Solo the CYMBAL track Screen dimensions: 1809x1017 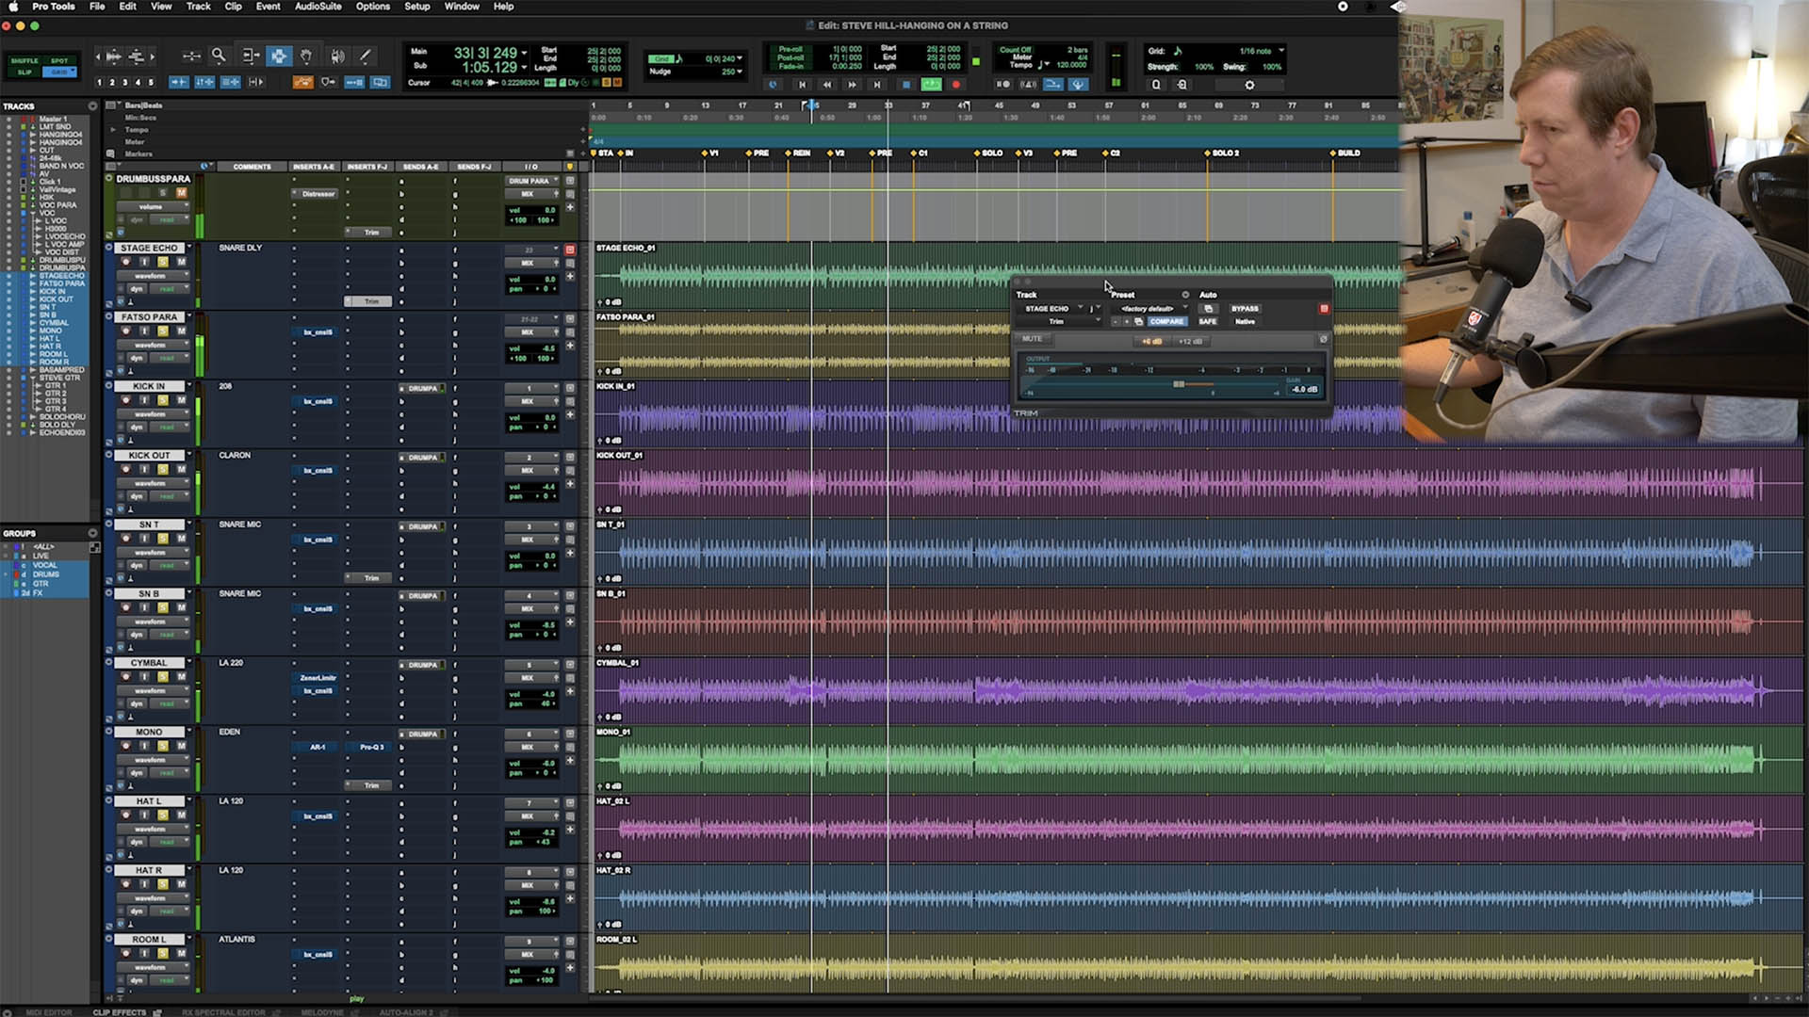click(x=162, y=677)
